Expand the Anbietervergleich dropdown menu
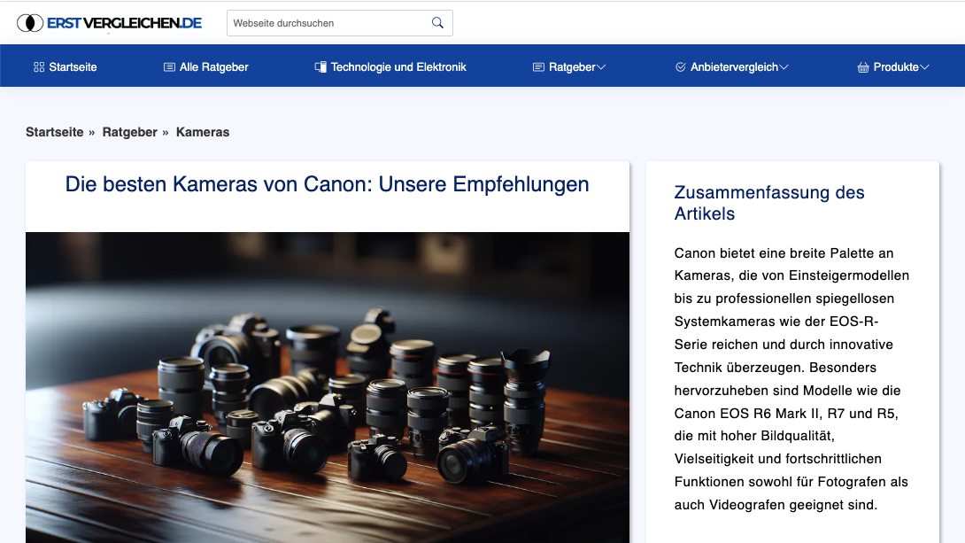 (784, 66)
